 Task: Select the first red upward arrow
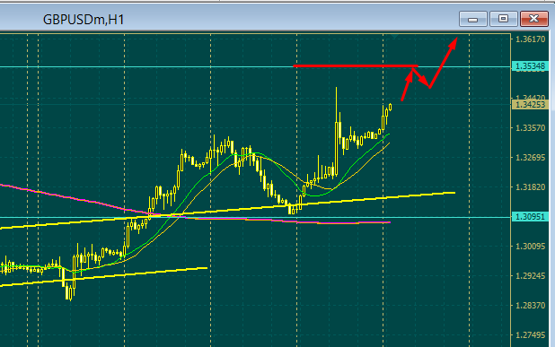[x=407, y=85]
